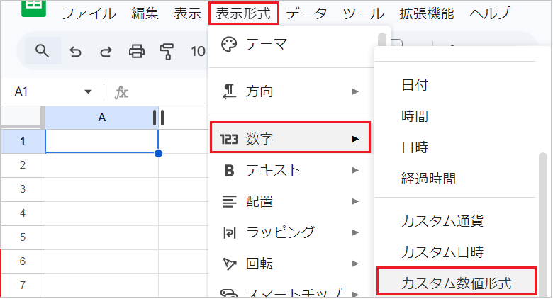Click the function fx icon
The width and height of the screenshot is (553, 299).
121,92
